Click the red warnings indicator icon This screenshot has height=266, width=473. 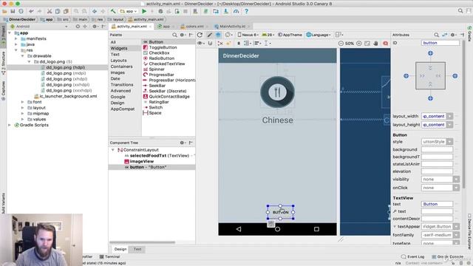(x=385, y=44)
